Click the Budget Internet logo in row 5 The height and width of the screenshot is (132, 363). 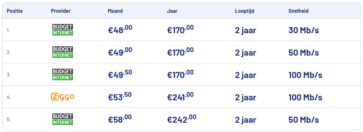click(63, 119)
